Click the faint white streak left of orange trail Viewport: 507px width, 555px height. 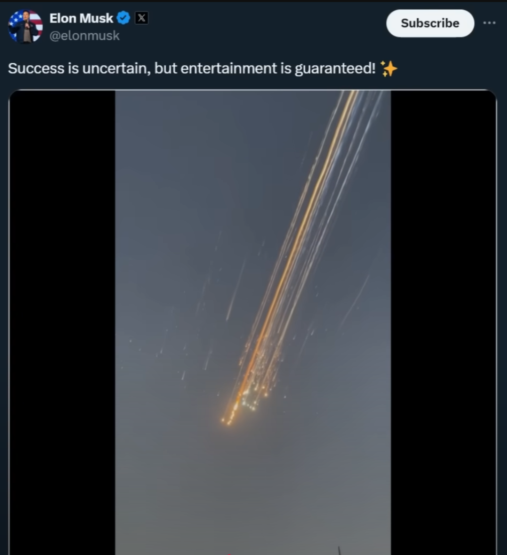[235, 290]
